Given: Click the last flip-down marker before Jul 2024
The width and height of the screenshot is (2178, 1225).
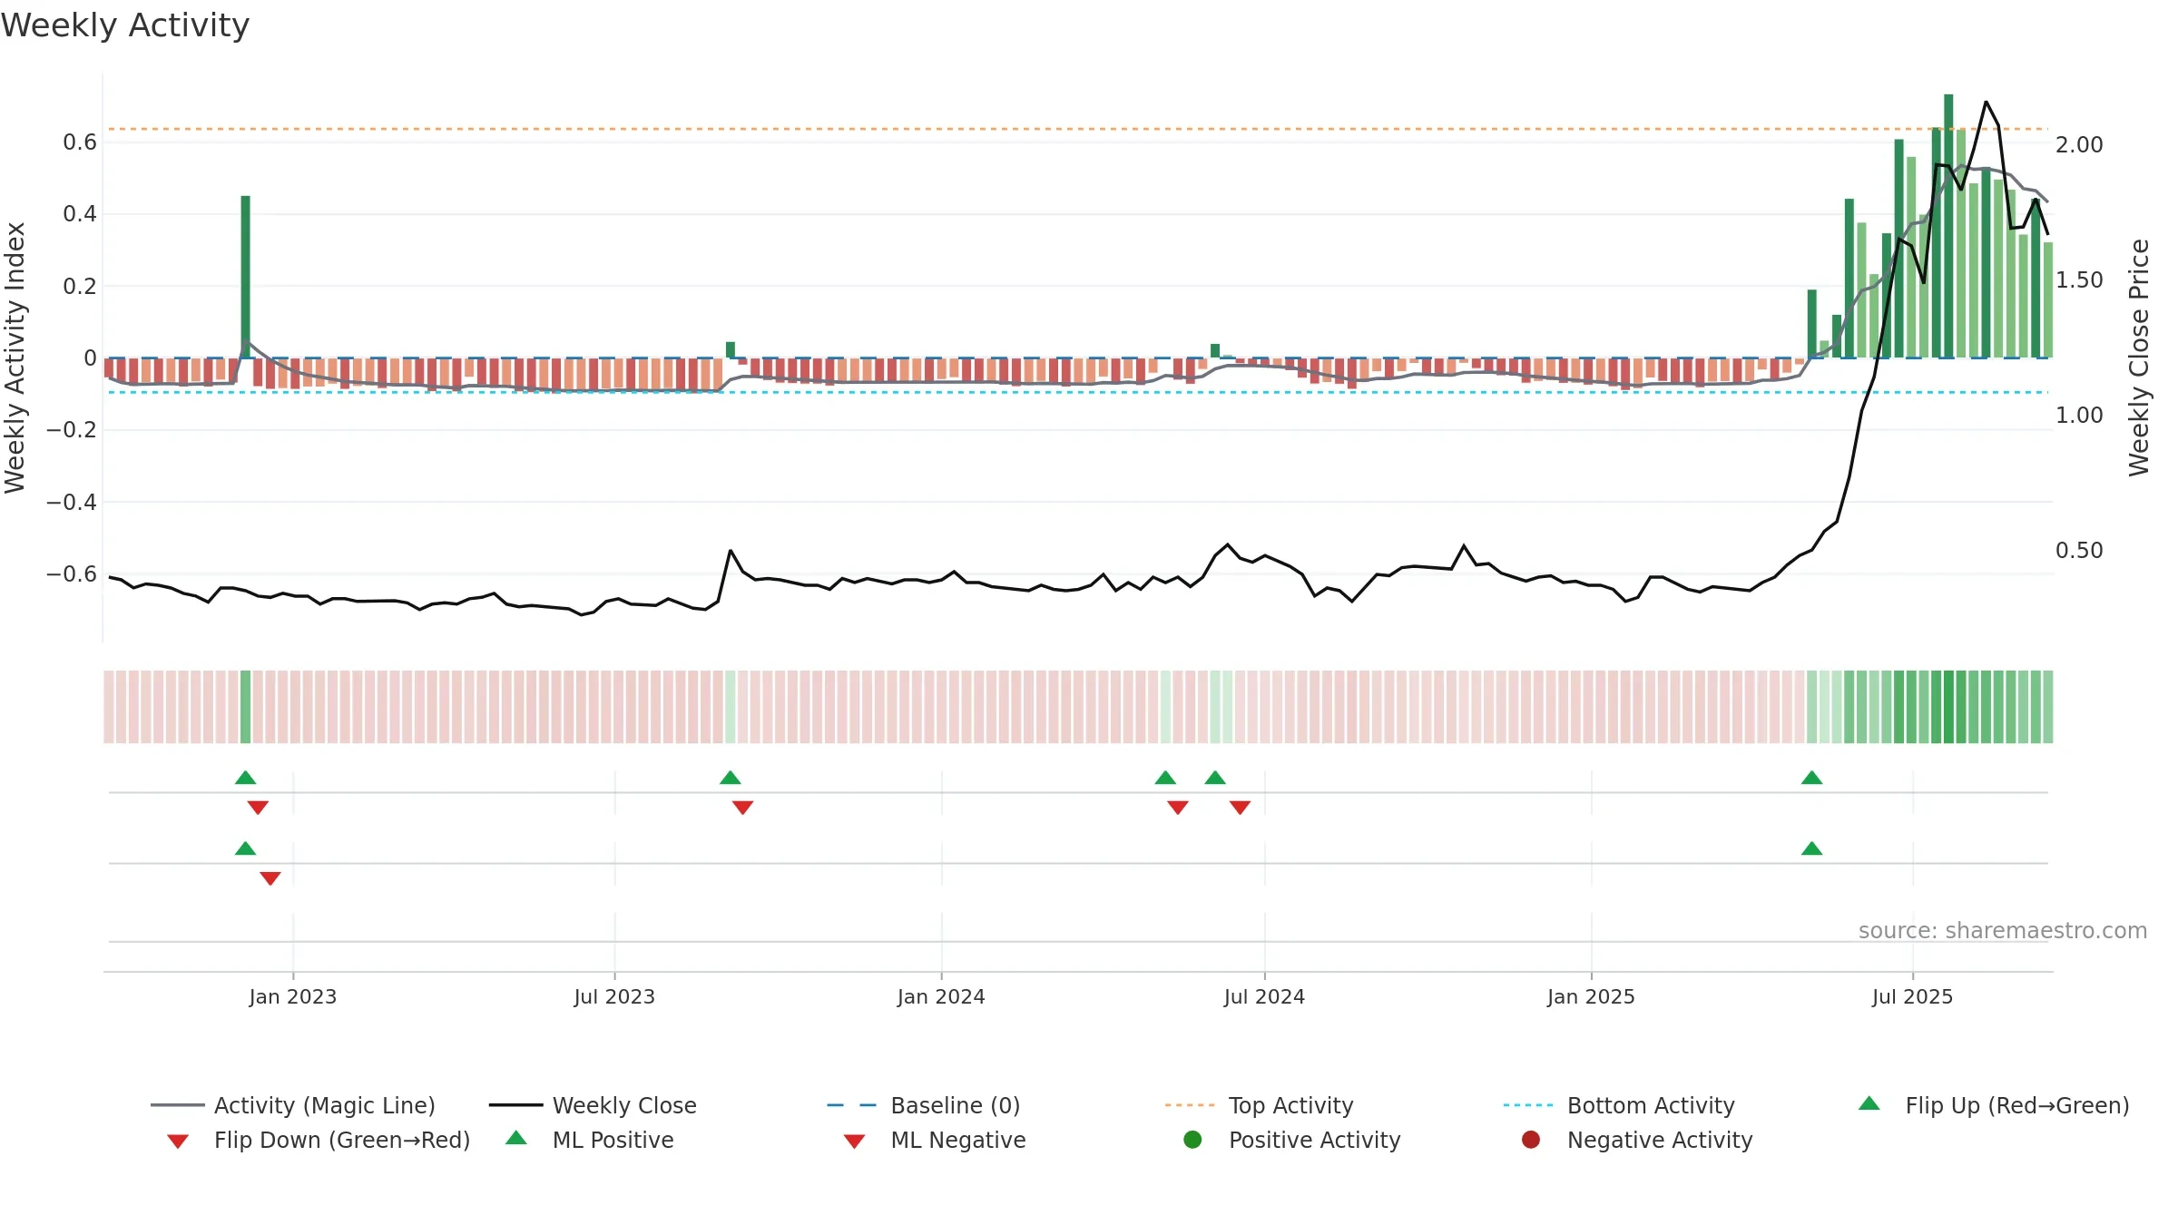Looking at the screenshot, I should 1240,808.
